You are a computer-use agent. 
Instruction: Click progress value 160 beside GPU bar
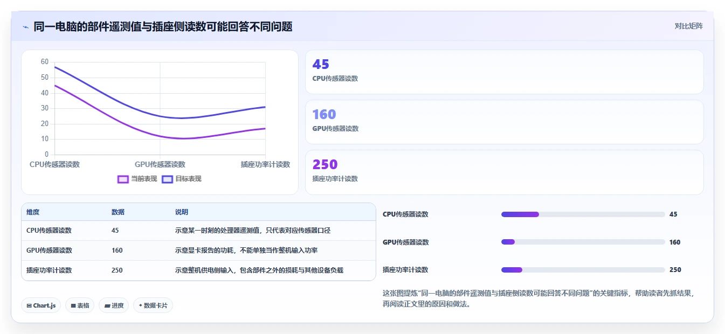[675, 242]
